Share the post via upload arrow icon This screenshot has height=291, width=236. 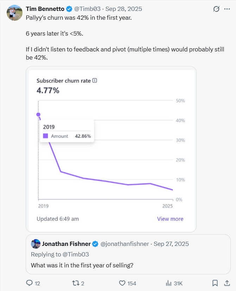click(226, 283)
